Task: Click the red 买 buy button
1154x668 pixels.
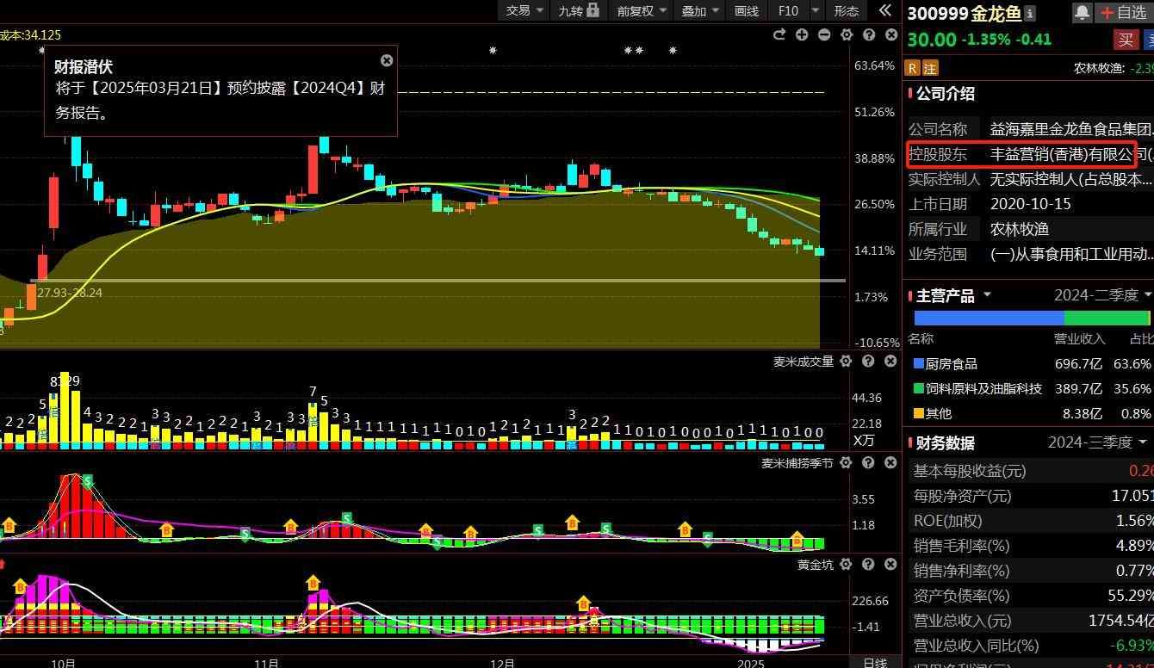Action: [x=1125, y=40]
